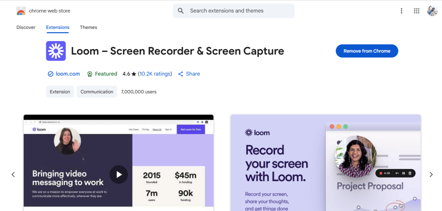The image size is (442, 211).
Task: Click the Communication category chip
Action: 97,92
